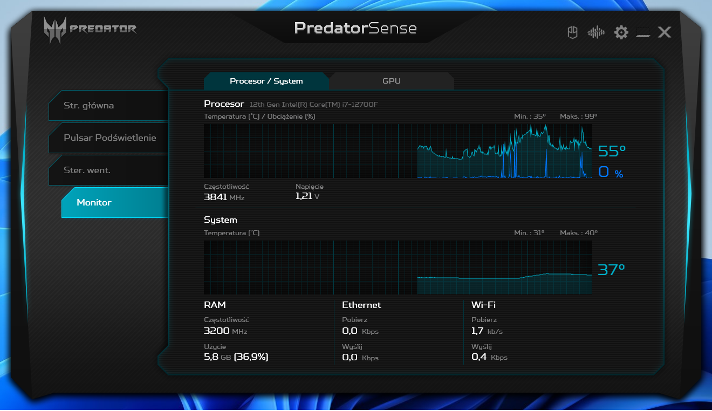This screenshot has height=411, width=712.
Task: Select the Procesor / System tab
Action: [266, 81]
